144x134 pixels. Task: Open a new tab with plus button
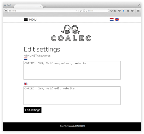45,6
